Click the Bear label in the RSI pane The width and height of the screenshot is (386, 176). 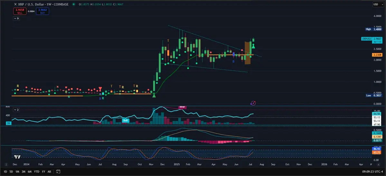(x=182, y=107)
